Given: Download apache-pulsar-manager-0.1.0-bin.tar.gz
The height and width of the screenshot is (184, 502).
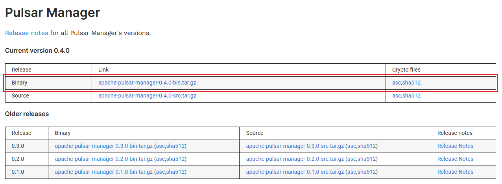Looking at the screenshot, I should 104,172.
